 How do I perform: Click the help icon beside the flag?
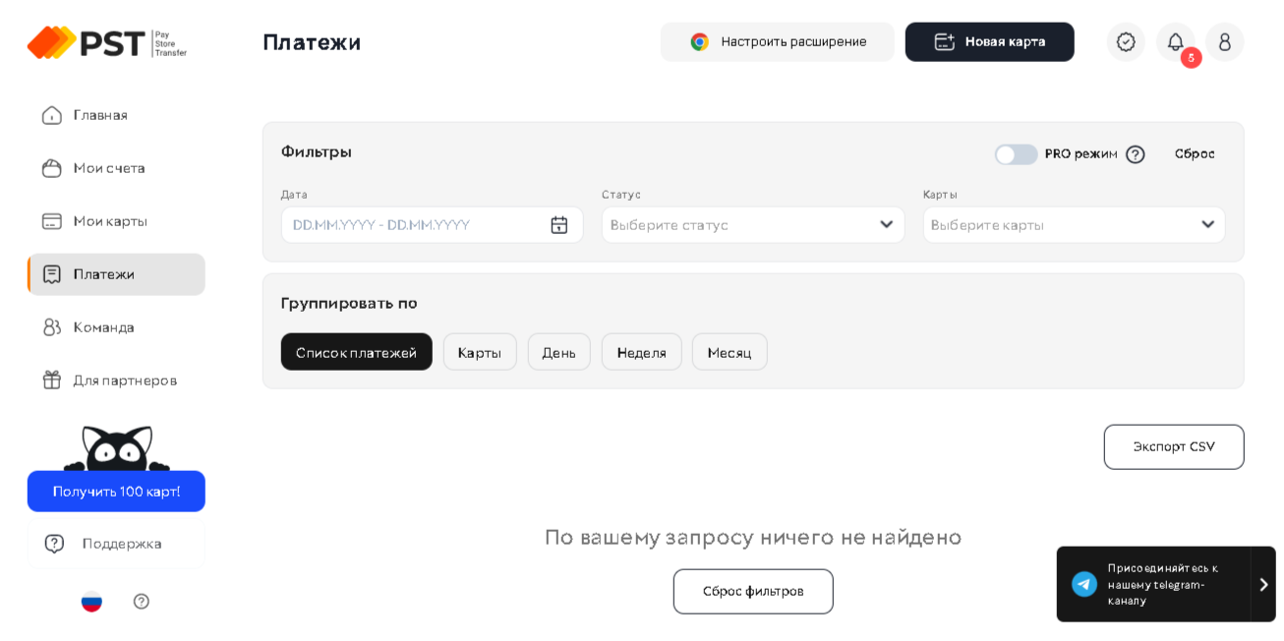click(x=142, y=602)
